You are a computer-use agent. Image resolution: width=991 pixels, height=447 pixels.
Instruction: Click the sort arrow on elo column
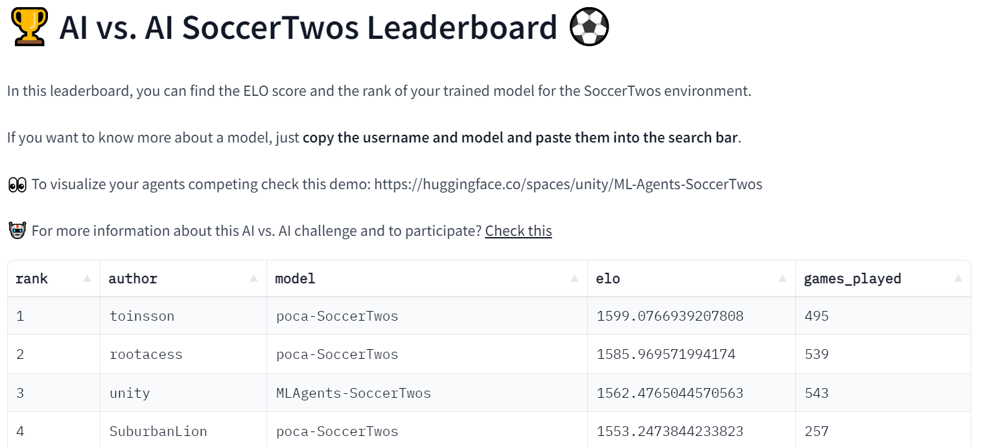coord(782,278)
